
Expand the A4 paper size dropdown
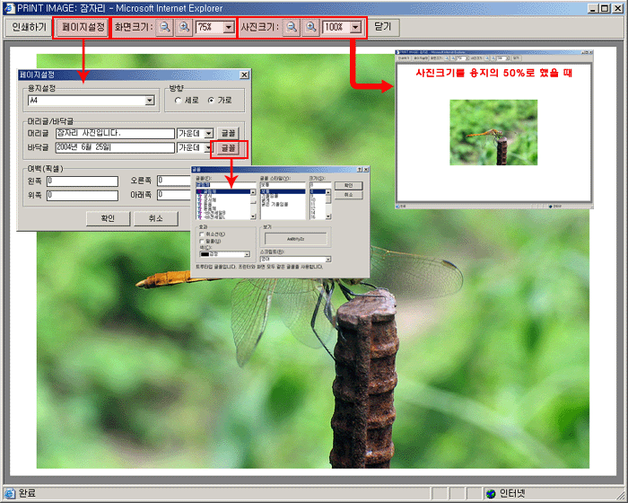pyautogui.click(x=149, y=101)
